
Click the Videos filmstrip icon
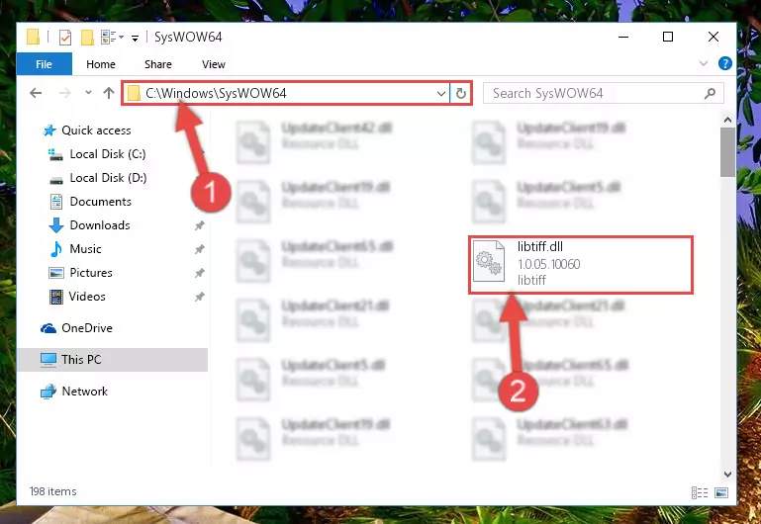point(56,297)
